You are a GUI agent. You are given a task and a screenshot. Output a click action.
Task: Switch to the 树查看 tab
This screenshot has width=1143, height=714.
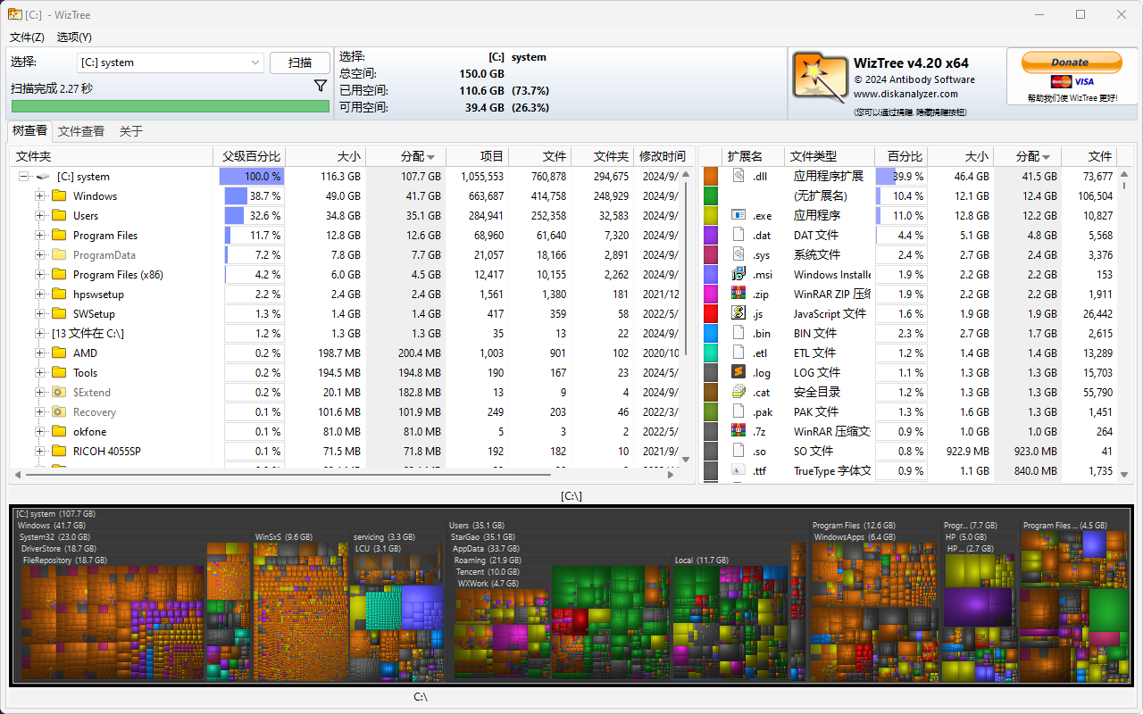(29, 130)
